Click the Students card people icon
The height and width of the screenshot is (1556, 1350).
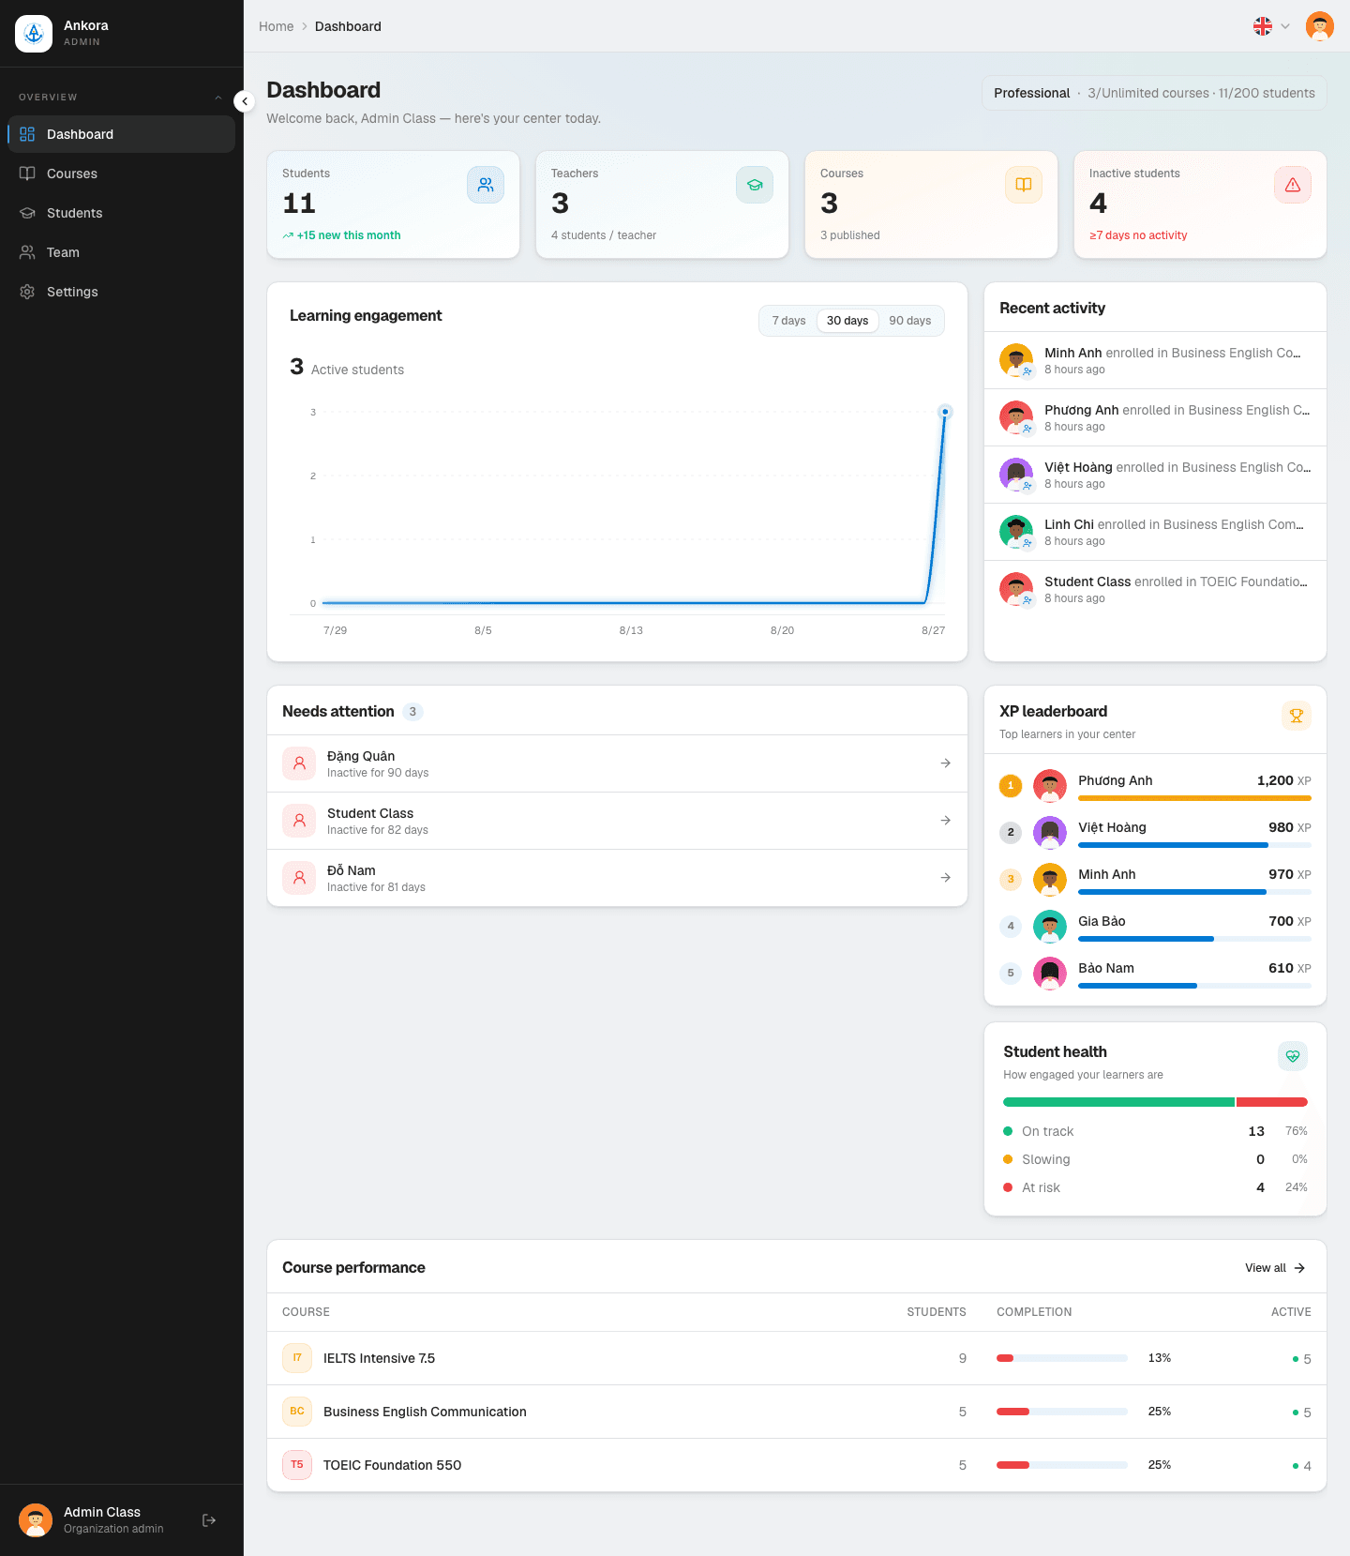tap(486, 185)
